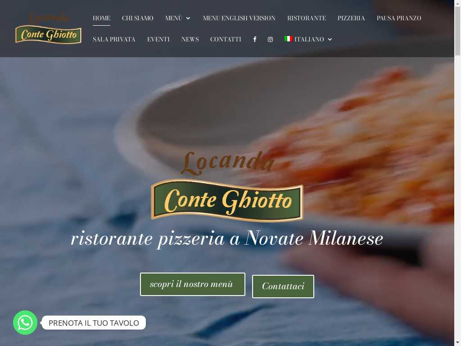This screenshot has width=461, height=346.
Task: Visit the SALA PRIVATA page
Action: [114, 39]
